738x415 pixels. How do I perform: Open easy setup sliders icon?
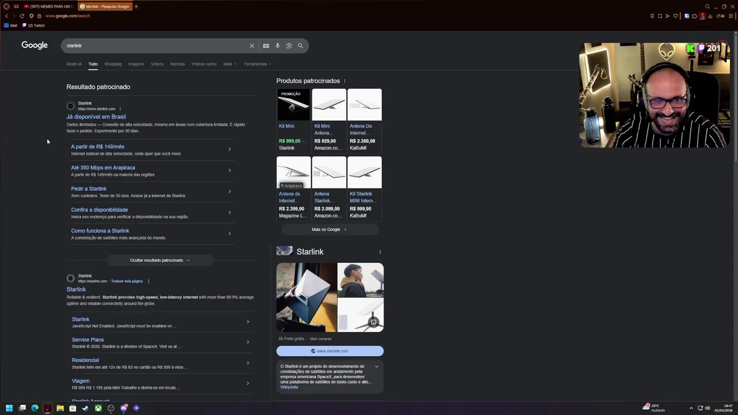tap(730, 16)
